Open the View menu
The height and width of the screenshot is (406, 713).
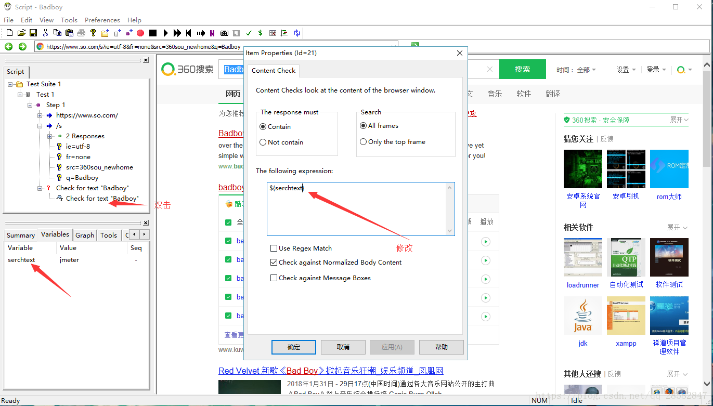[47, 20]
